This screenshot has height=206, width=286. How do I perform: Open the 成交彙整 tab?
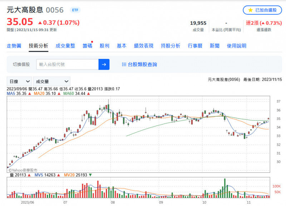click(x=65, y=46)
